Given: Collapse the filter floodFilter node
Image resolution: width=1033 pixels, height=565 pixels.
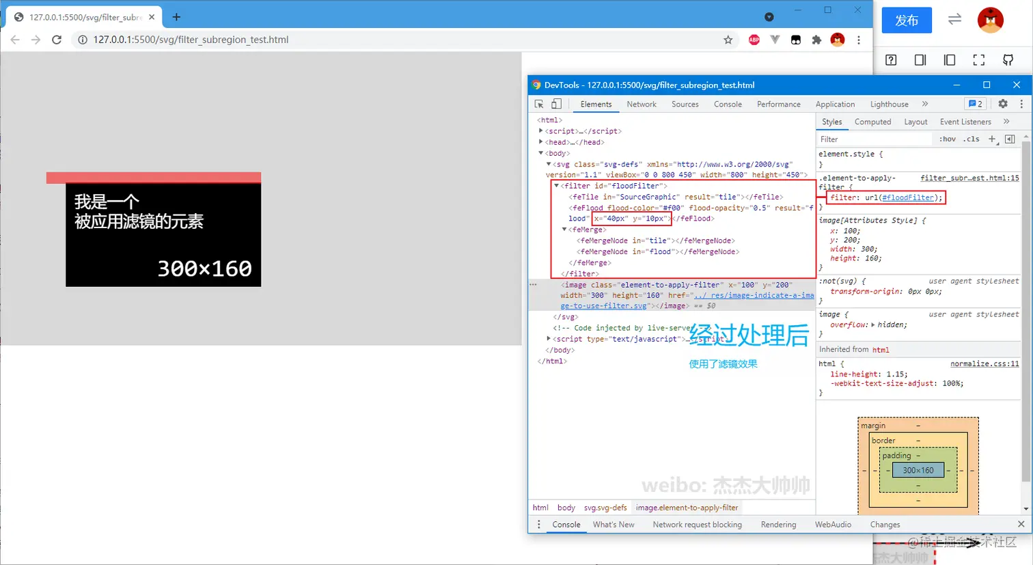Looking at the screenshot, I should [557, 185].
